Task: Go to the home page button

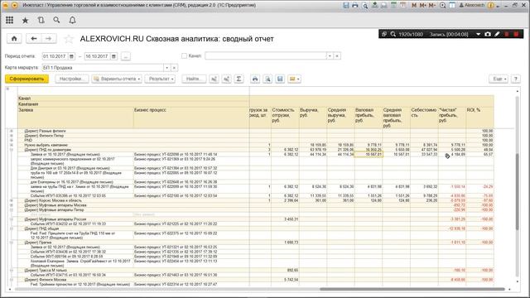Action: (14, 39)
